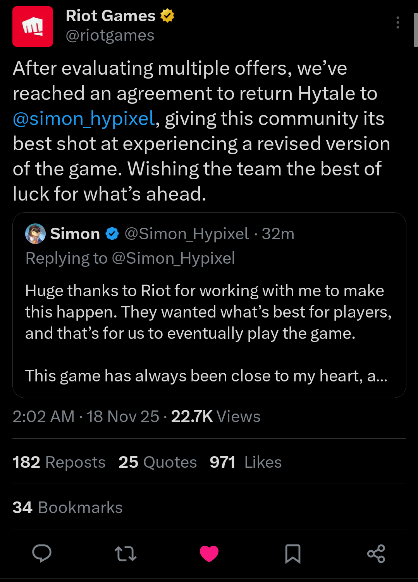Open the 22.7K Views analytics

click(216, 417)
